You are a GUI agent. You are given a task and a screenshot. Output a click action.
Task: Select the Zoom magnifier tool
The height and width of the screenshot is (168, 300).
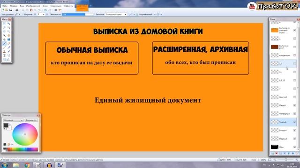coord(9,31)
